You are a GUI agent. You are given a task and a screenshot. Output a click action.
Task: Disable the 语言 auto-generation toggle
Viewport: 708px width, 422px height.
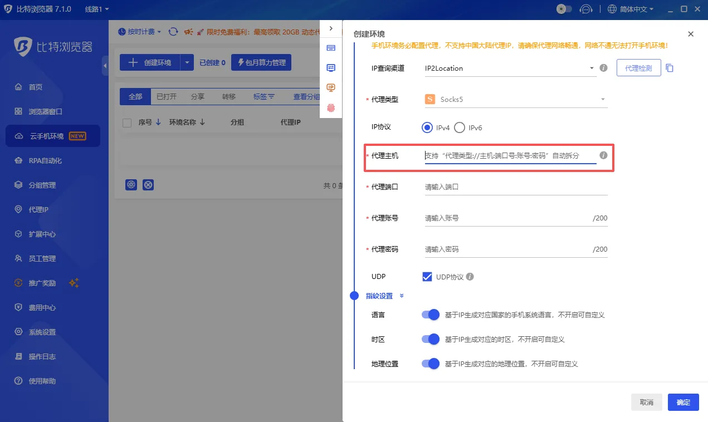(430, 315)
